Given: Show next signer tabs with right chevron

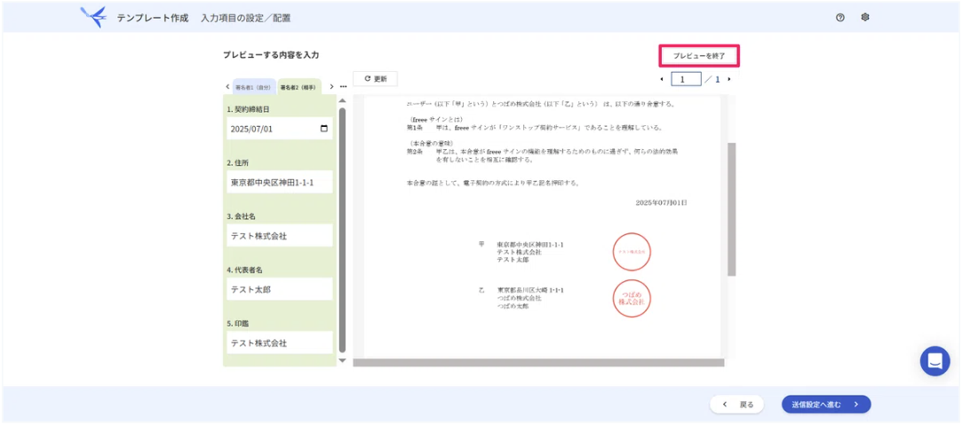Looking at the screenshot, I should pyautogui.click(x=331, y=86).
